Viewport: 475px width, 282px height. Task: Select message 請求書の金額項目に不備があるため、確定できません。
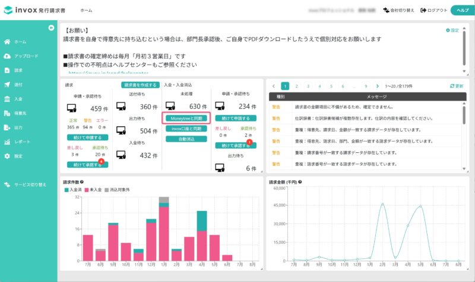[x=344, y=107]
